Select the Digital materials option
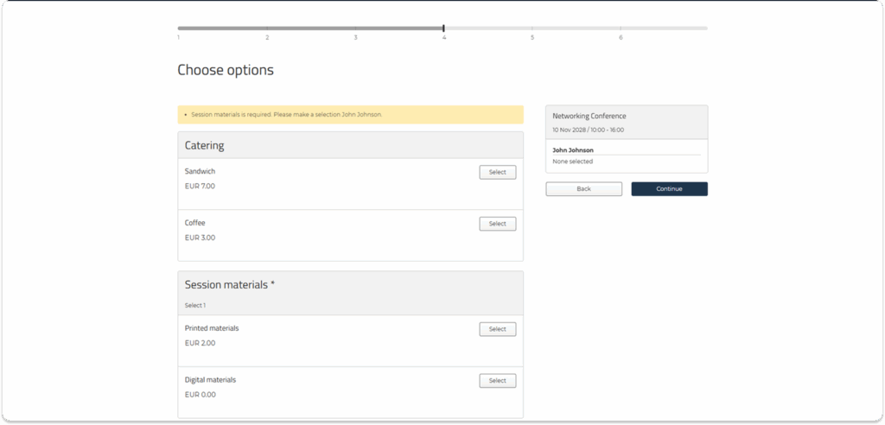The height and width of the screenshot is (425, 885). click(497, 381)
